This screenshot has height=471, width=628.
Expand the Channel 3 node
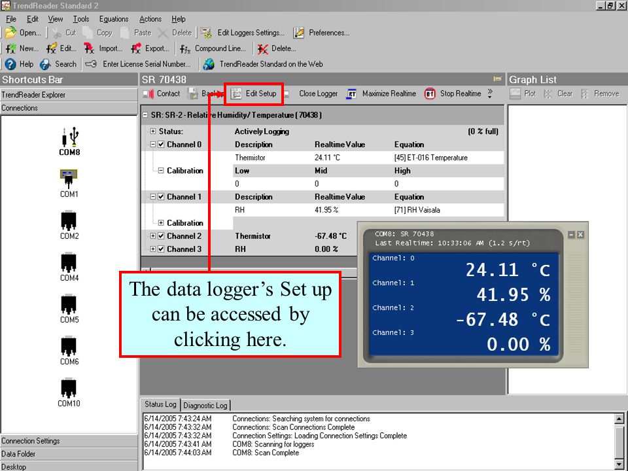(152, 249)
